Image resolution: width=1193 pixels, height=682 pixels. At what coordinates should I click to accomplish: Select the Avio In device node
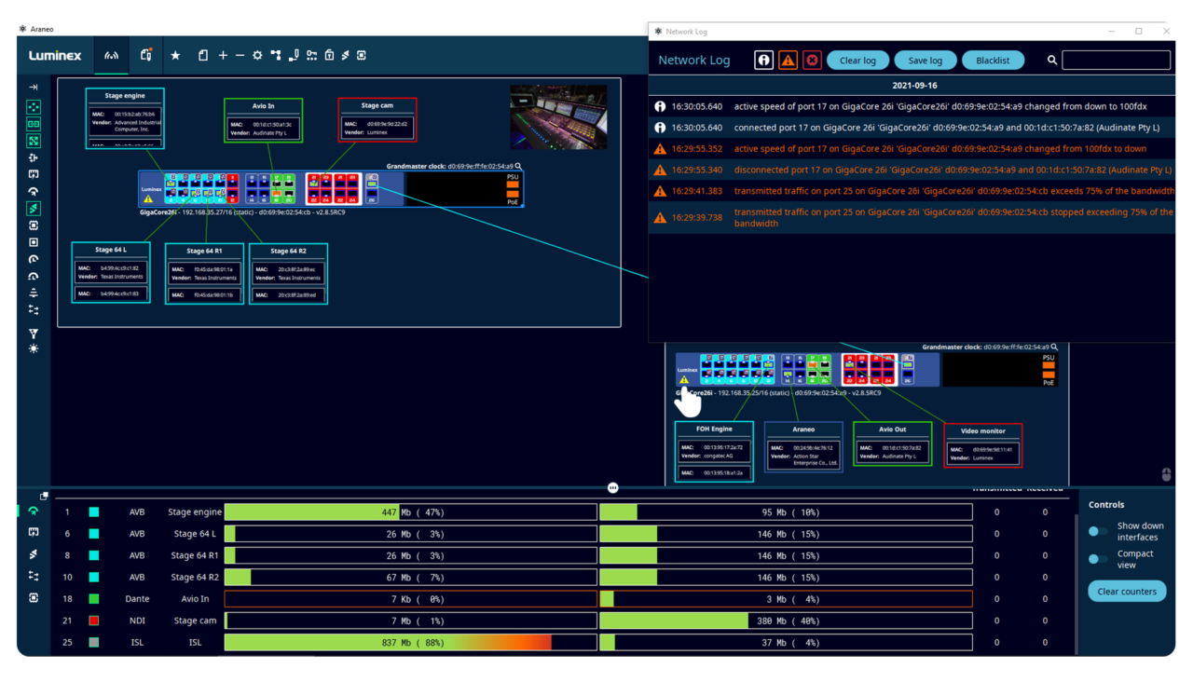coord(264,120)
